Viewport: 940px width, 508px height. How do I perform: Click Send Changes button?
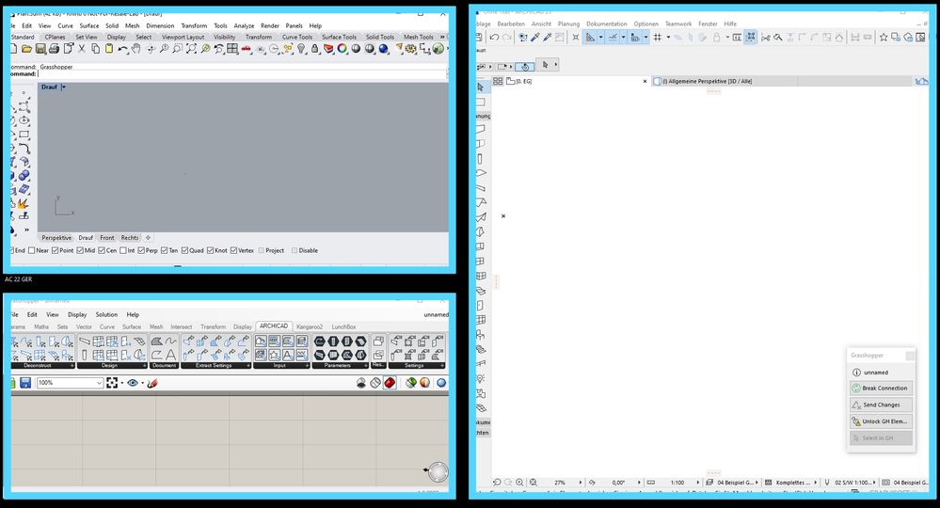881,405
